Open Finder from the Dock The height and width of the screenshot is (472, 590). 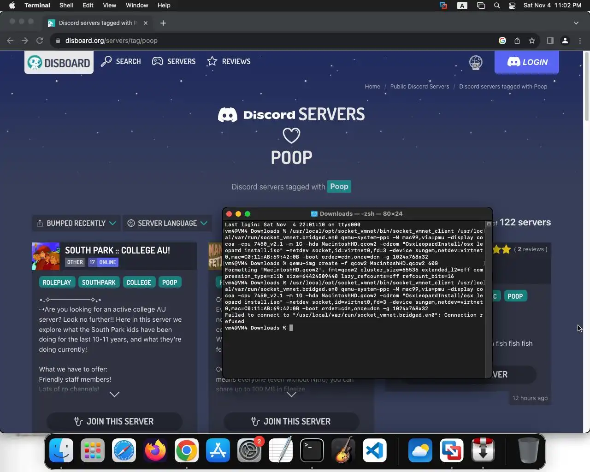click(61, 450)
